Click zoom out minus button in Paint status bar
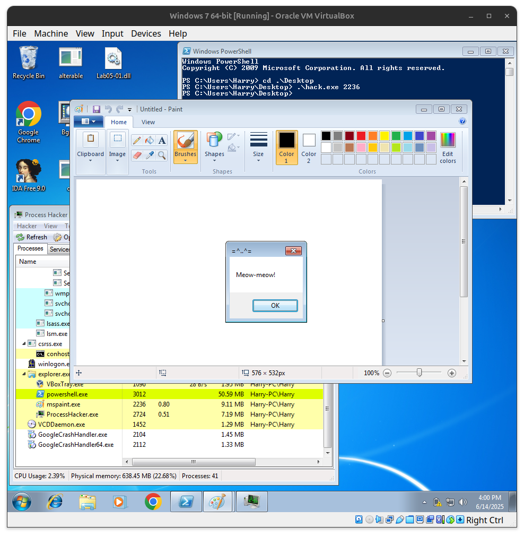This screenshot has height=536, width=524. (387, 373)
